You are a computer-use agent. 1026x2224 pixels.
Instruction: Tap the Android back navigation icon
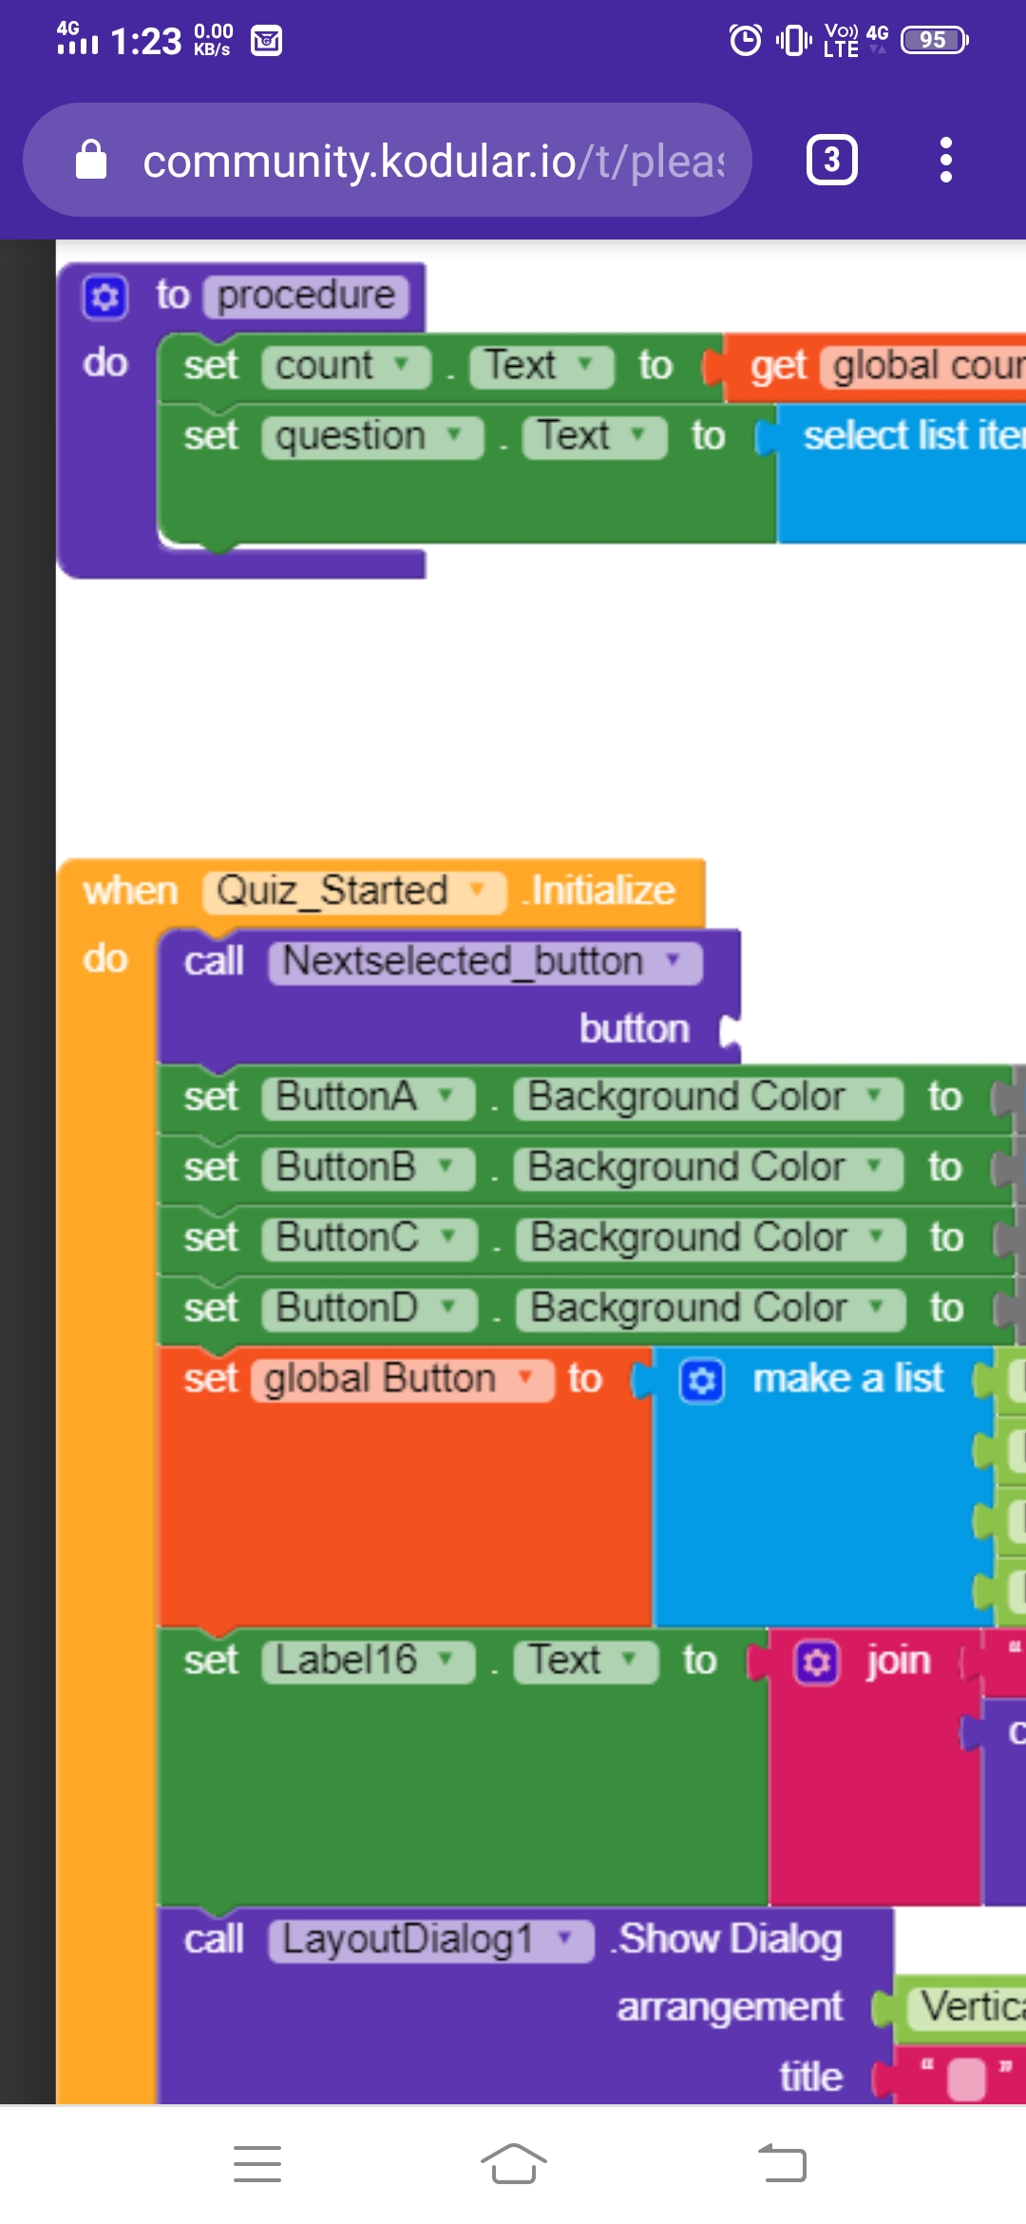pos(782,2163)
